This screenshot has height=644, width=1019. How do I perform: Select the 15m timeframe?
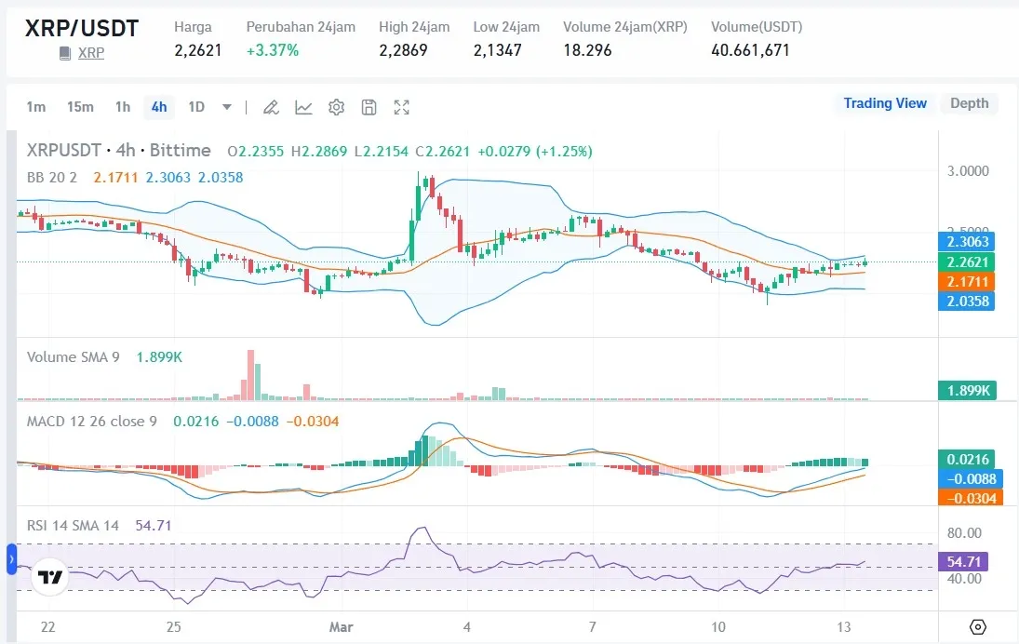click(80, 107)
